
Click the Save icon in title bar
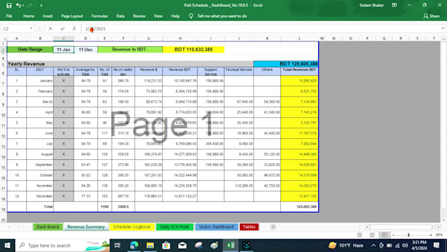point(9,5)
